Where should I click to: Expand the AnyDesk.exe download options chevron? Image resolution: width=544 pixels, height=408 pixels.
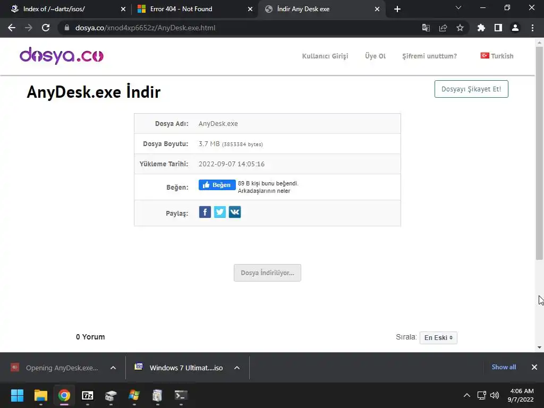click(x=113, y=368)
